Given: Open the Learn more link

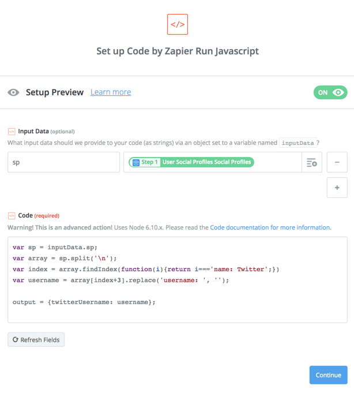Looking at the screenshot, I should point(111,92).
